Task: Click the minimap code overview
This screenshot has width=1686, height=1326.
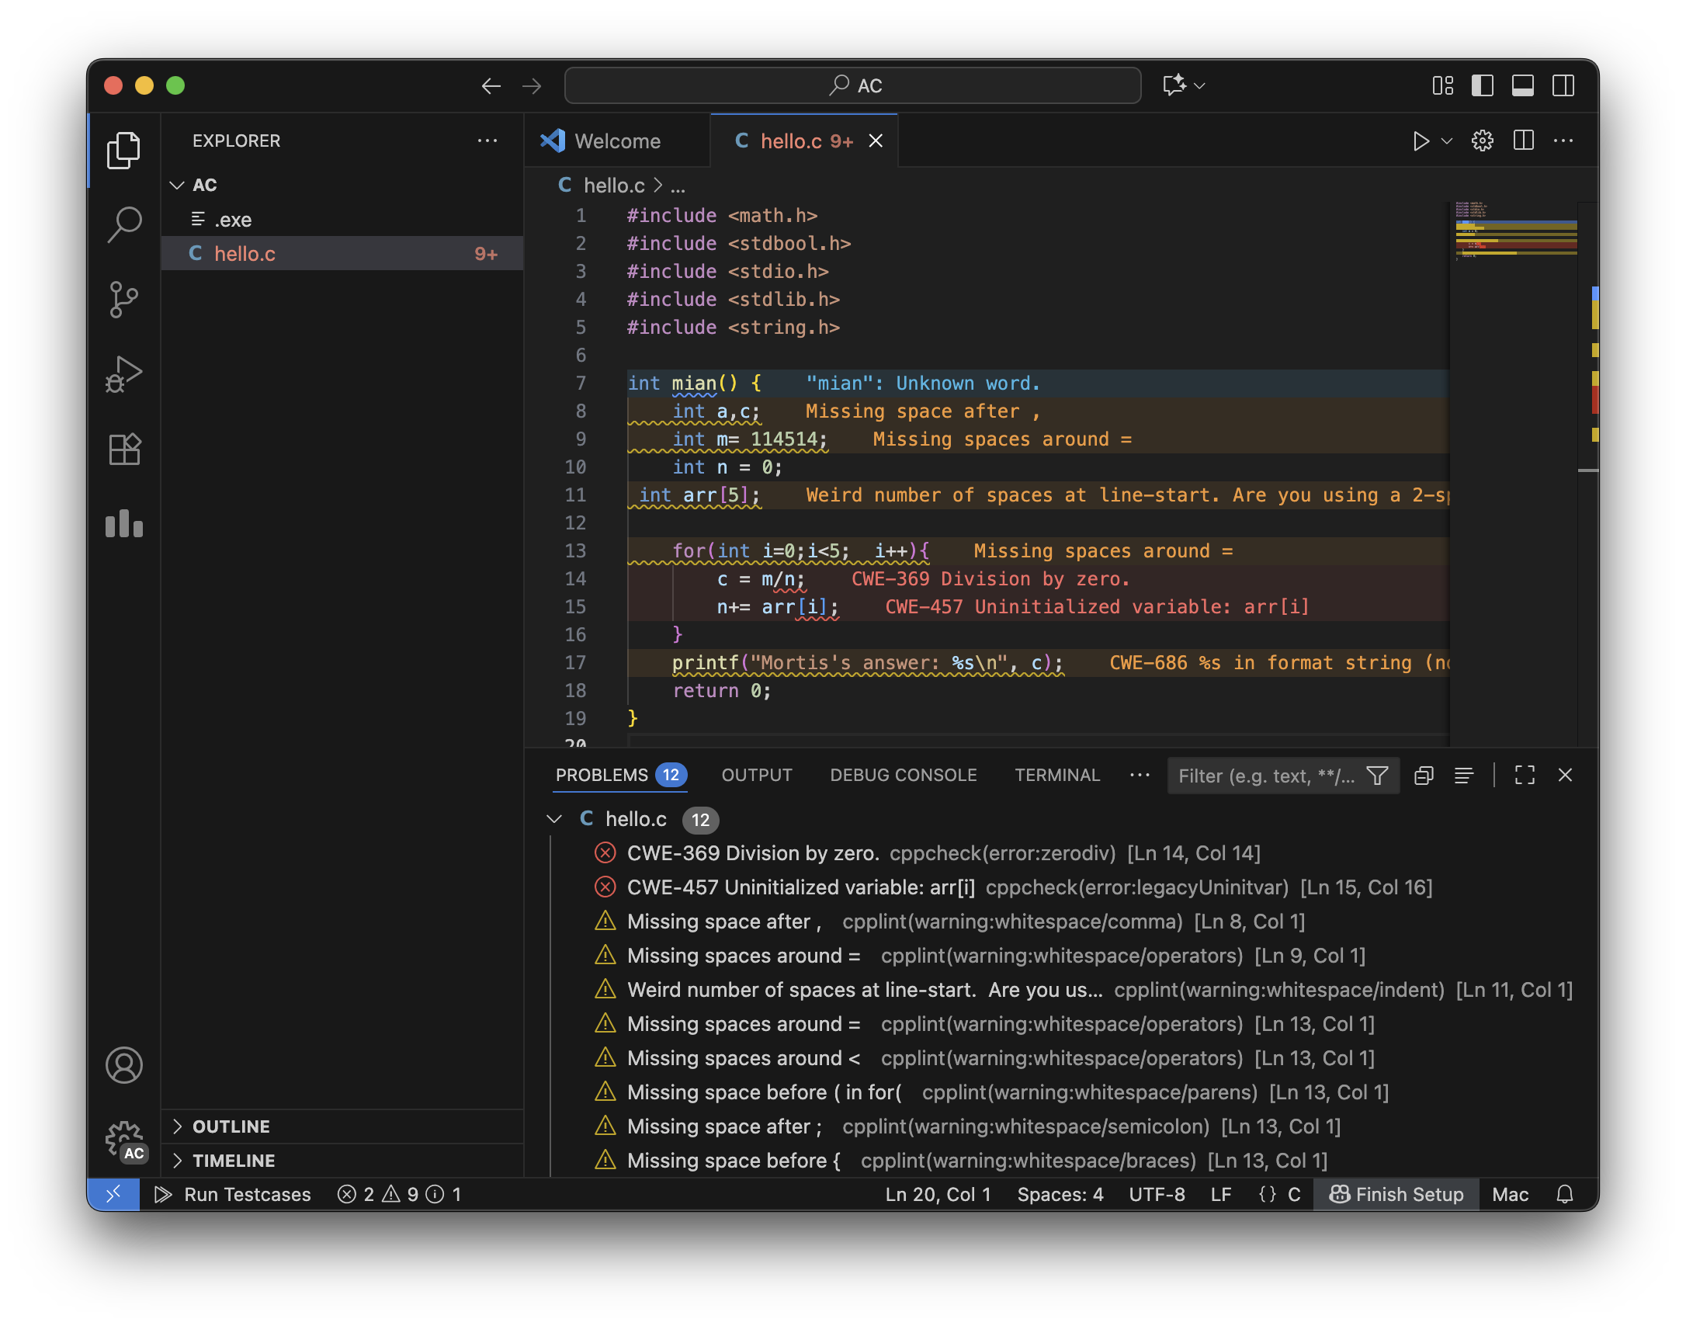Action: 1514,233
